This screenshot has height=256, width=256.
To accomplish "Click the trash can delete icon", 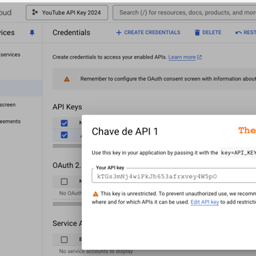I will 197,33.
